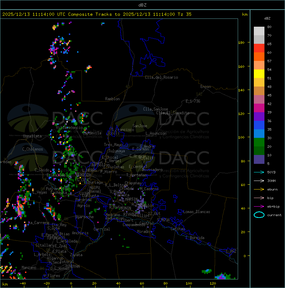
Task: Click the 'Agrelo' map label
Action: (84, 206)
